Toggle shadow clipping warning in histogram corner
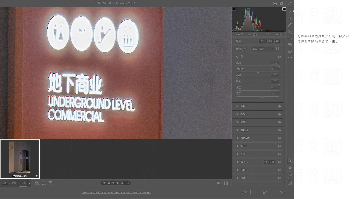The image size is (354, 199). 234,9
